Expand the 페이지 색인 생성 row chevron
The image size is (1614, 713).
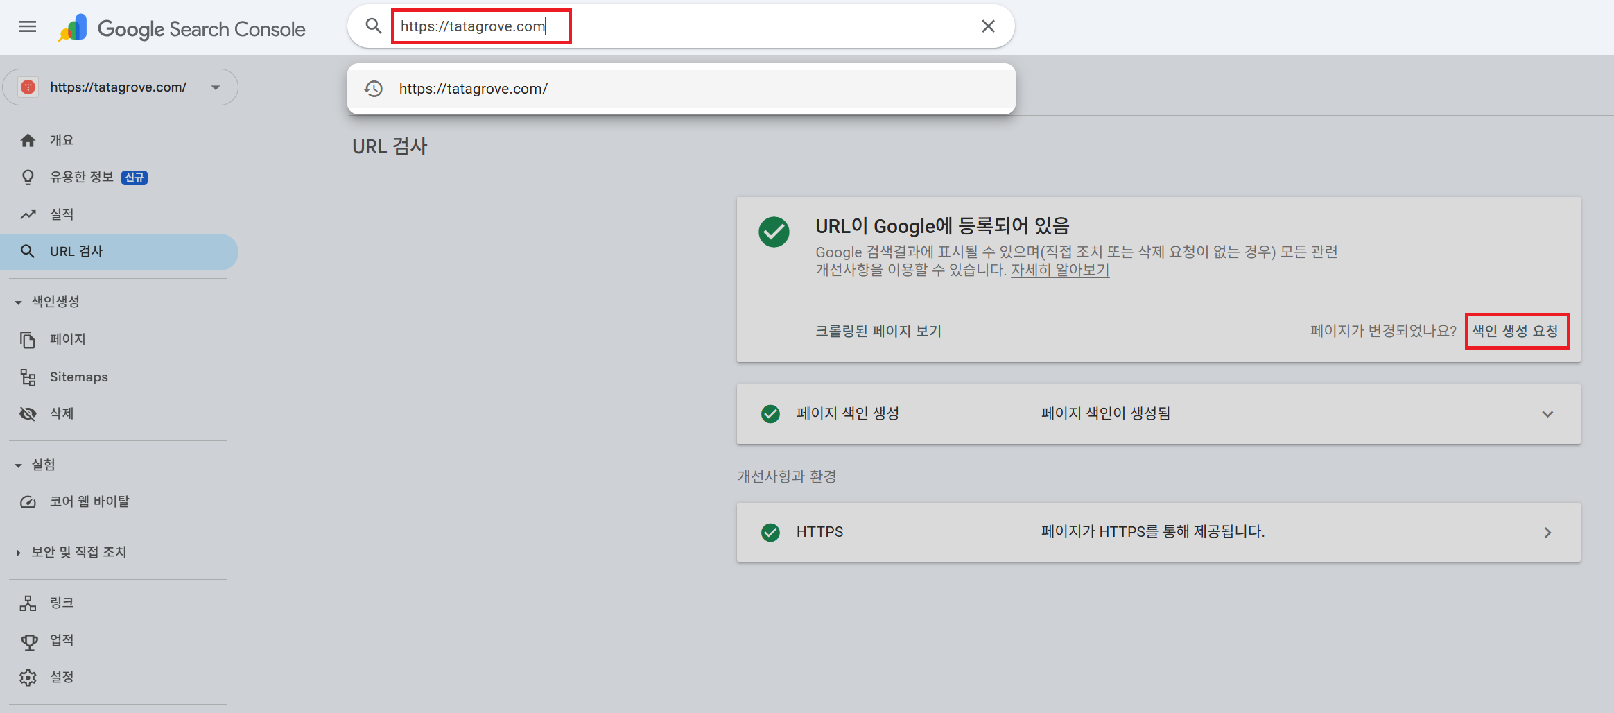coord(1547,414)
